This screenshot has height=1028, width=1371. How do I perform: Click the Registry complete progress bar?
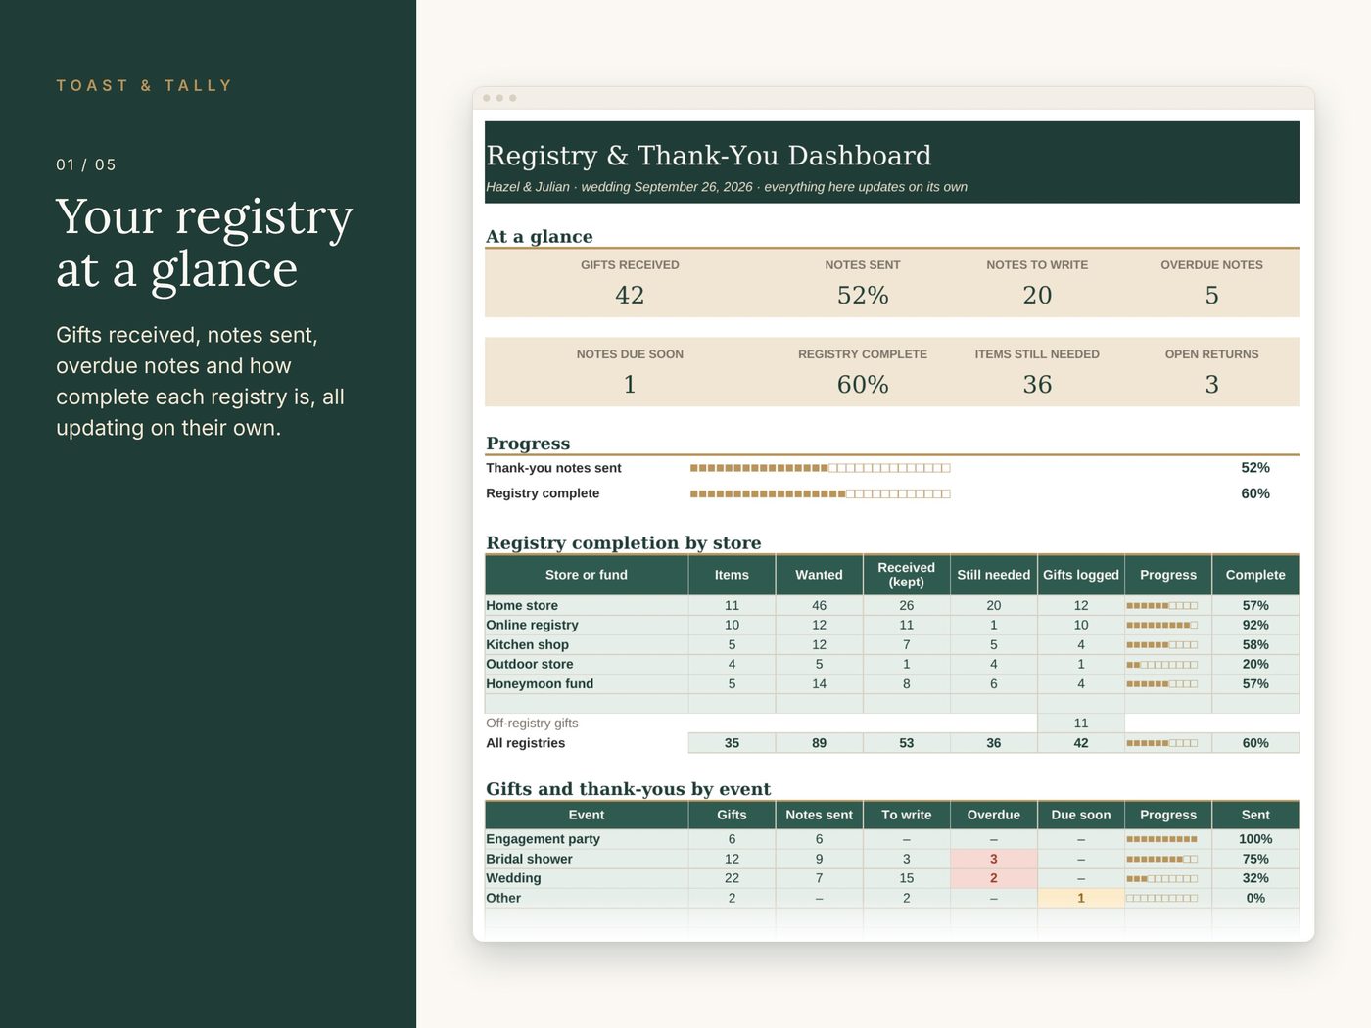point(820,493)
